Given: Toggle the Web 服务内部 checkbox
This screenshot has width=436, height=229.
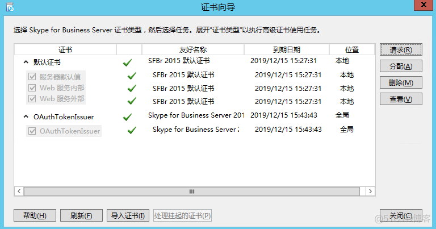Looking at the screenshot, I should point(32,88).
